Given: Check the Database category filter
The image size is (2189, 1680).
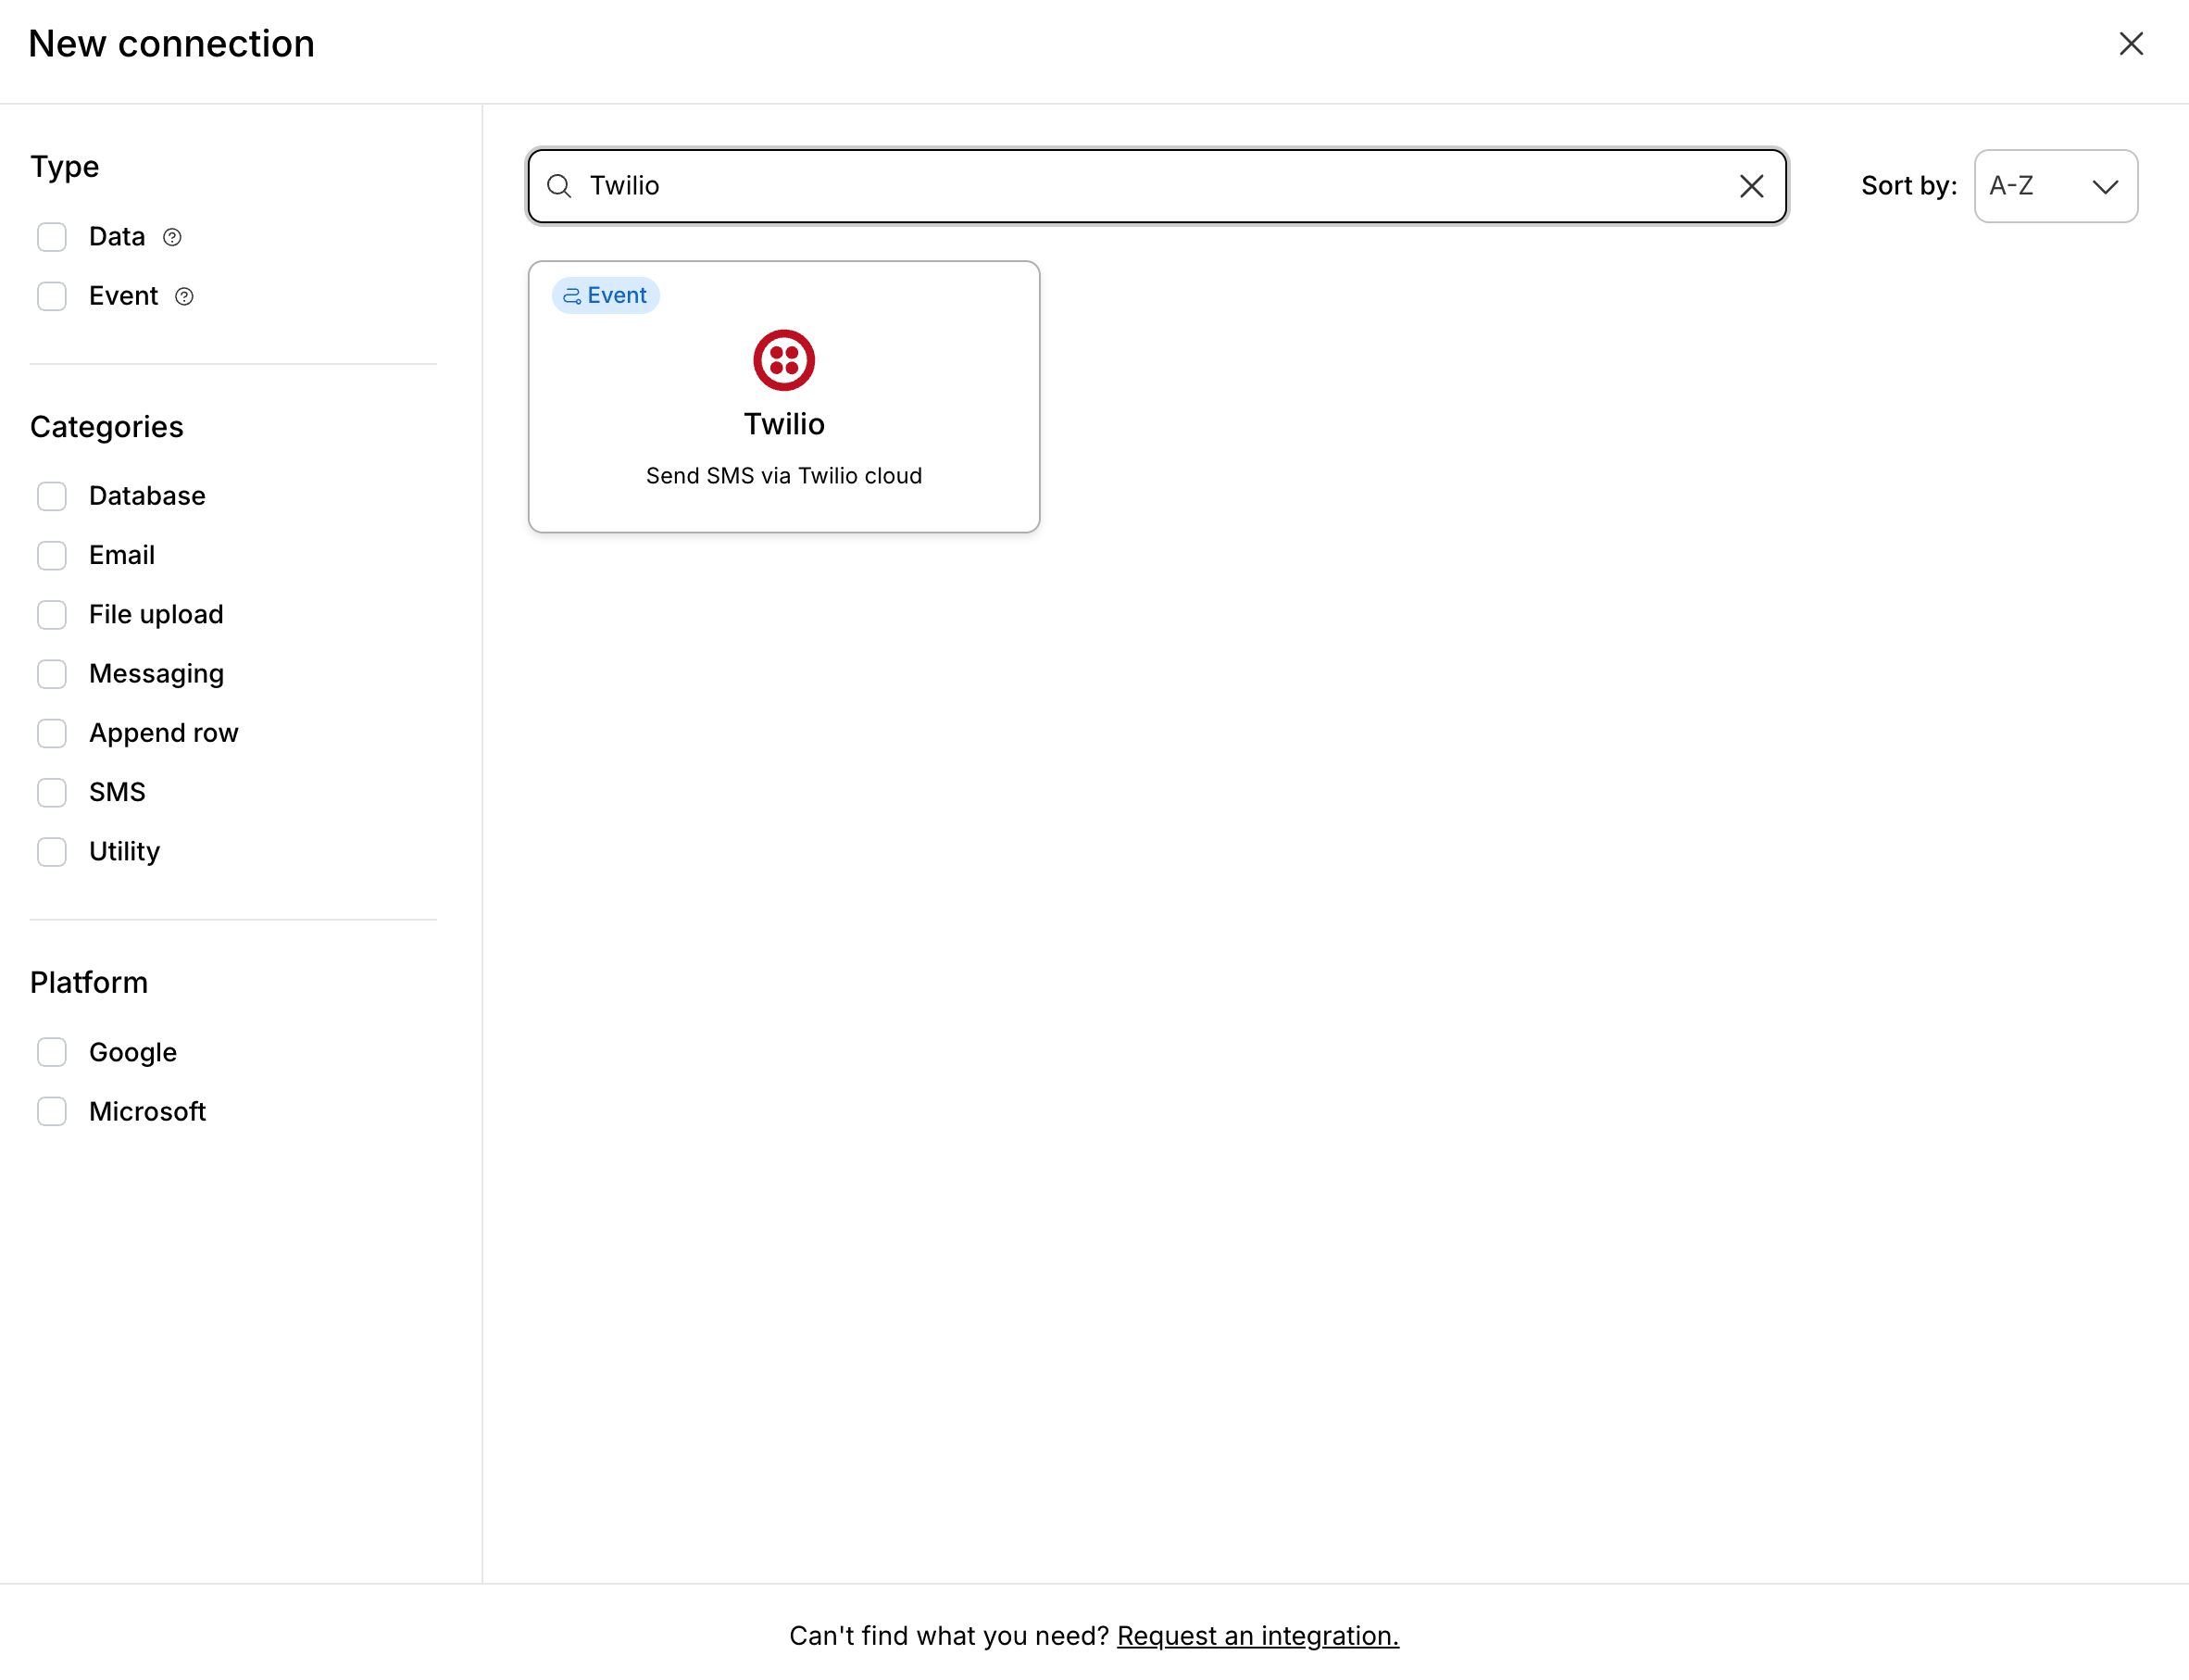Looking at the screenshot, I should coord(52,496).
